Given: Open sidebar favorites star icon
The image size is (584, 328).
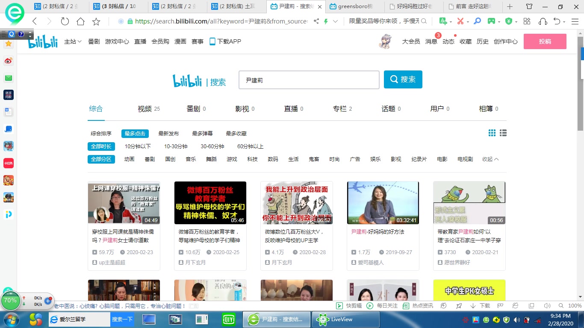Looking at the screenshot, I should click(x=9, y=44).
